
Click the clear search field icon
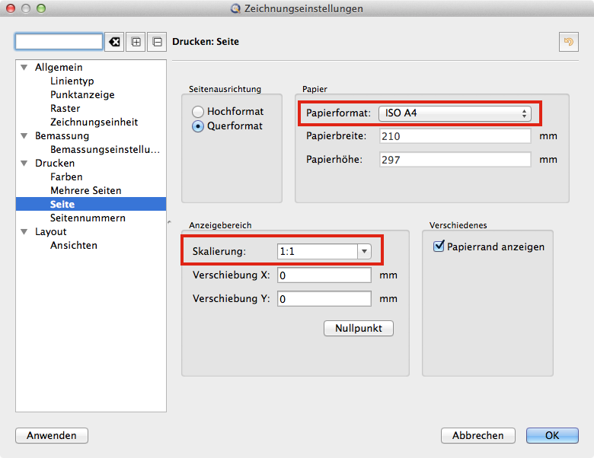coord(115,42)
